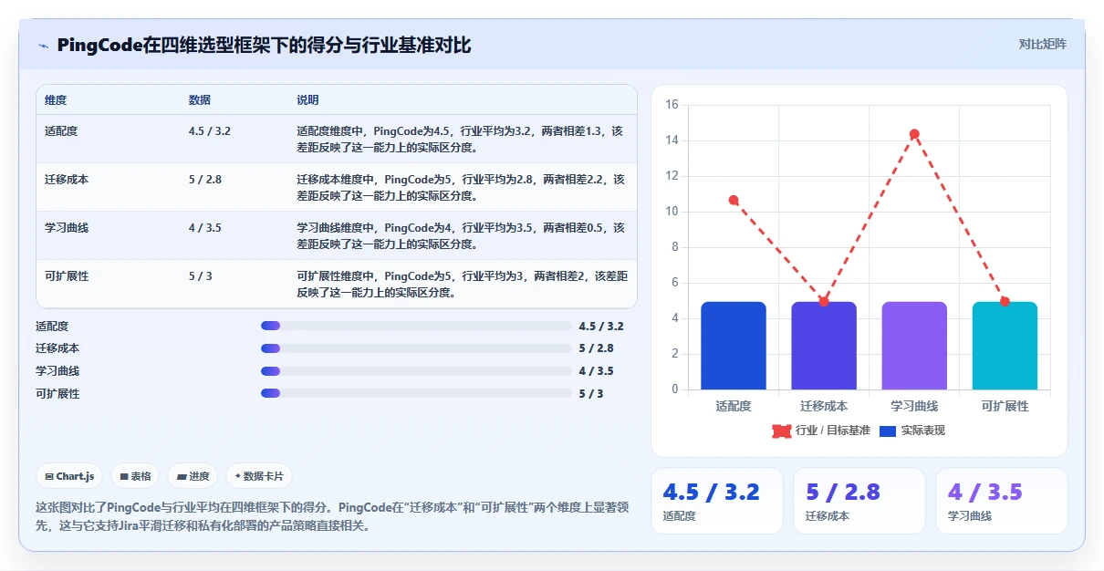
Task: Click the 可扩展性 cell in the table
Action: (x=67, y=276)
